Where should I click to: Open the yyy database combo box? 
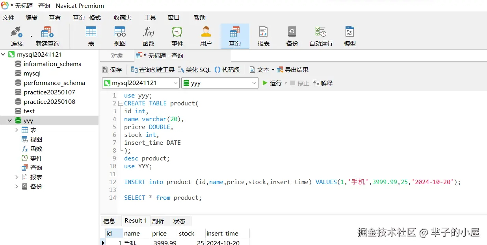220,83
